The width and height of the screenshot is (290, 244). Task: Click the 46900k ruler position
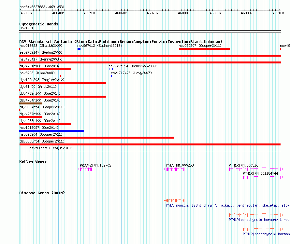pyautogui.click(x=247, y=13)
